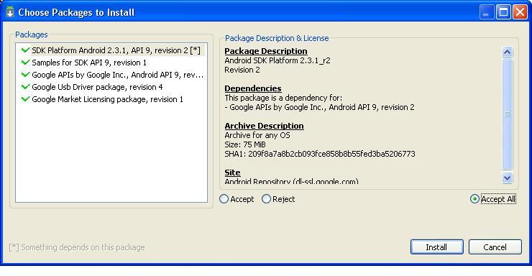Click green checkmark beside Google Market Licensing package
This screenshot has height=276, width=532.
point(25,99)
